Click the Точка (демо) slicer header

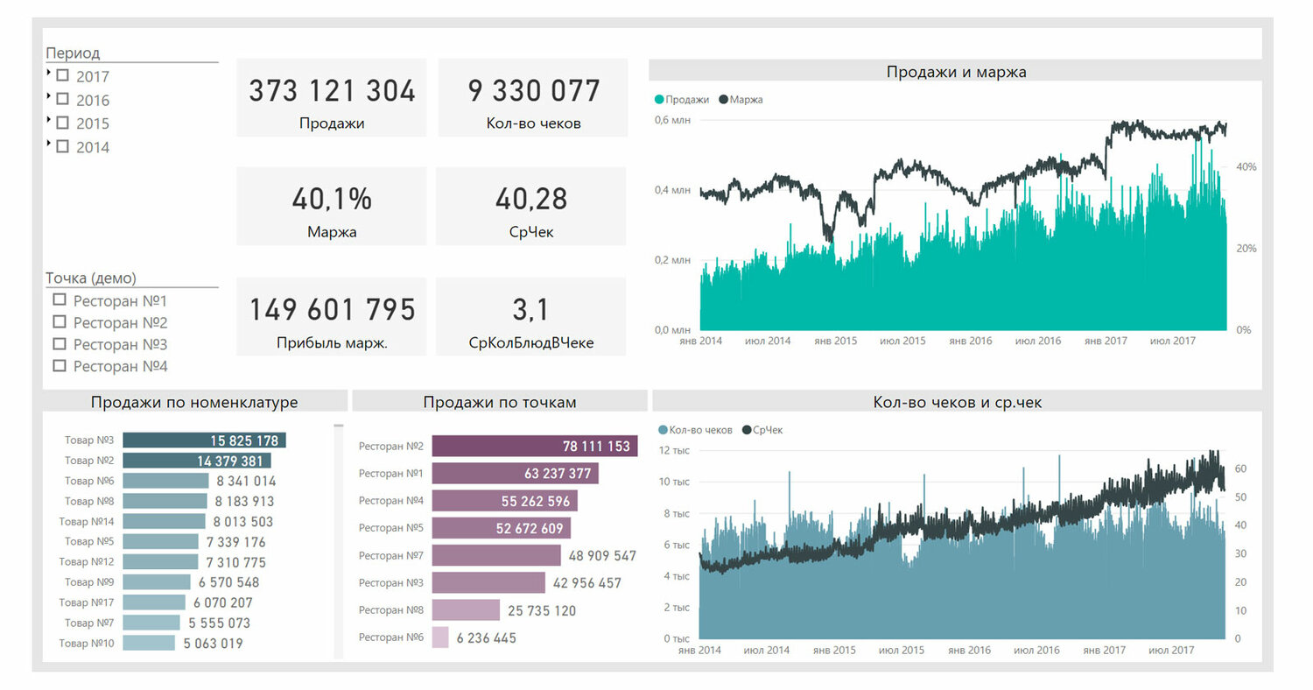pos(91,278)
